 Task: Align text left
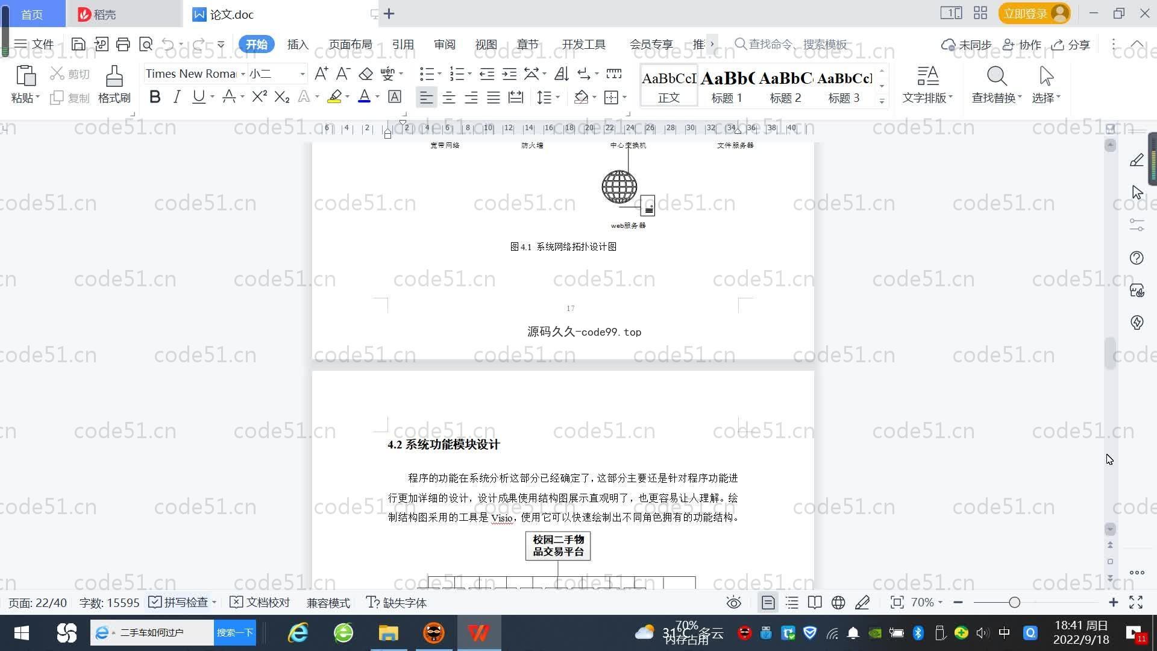[426, 97]
